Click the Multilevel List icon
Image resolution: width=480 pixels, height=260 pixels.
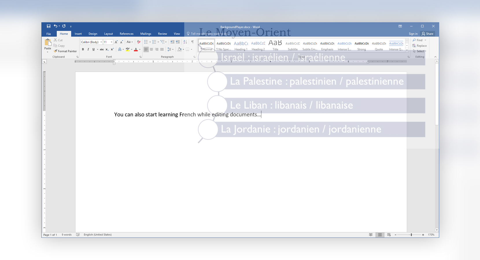pos(163,42)
